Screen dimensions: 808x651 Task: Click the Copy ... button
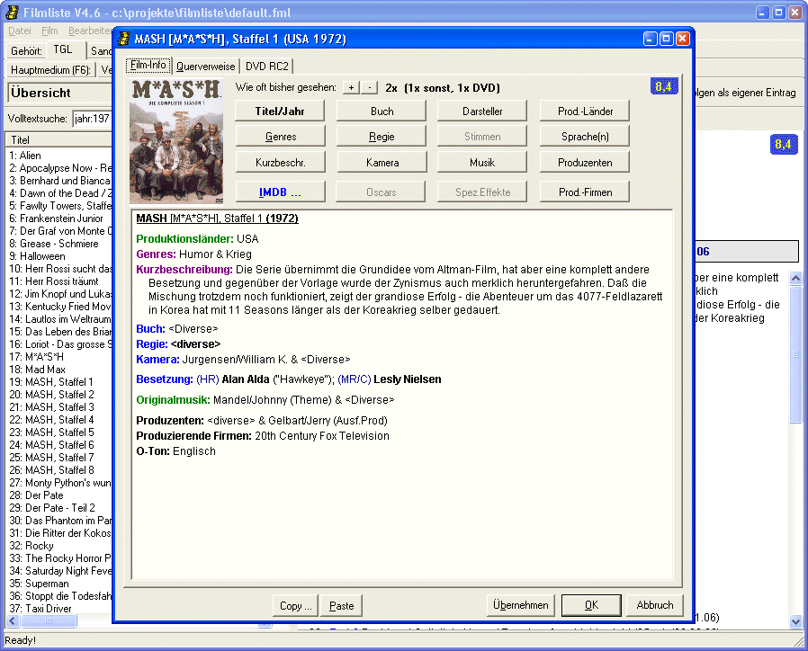coord(296,606)
